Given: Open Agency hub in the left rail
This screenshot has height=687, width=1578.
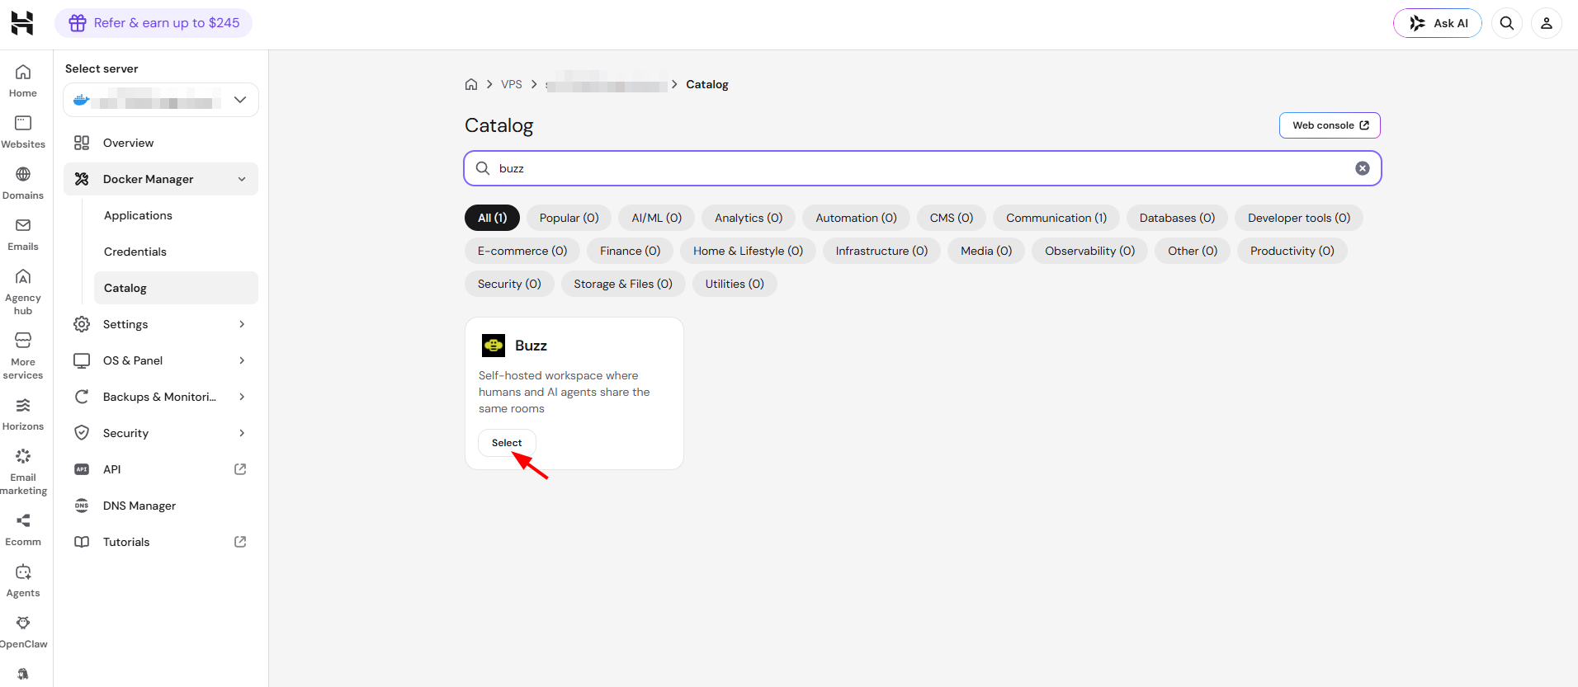Looking at the screenshot, I should point(23,291).
